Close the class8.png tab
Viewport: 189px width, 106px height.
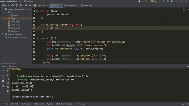(77, 6)
